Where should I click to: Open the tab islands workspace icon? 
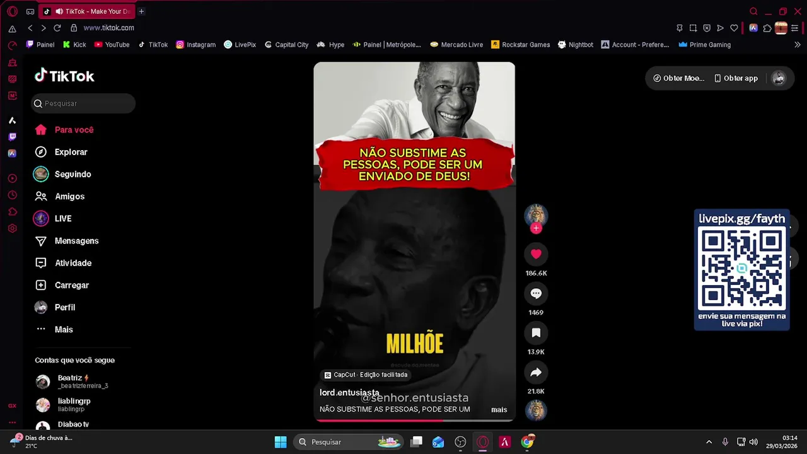tap(30, 11)
